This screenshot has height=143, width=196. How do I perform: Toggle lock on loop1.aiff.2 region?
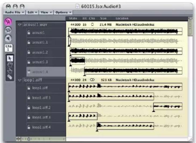point(29,107)
